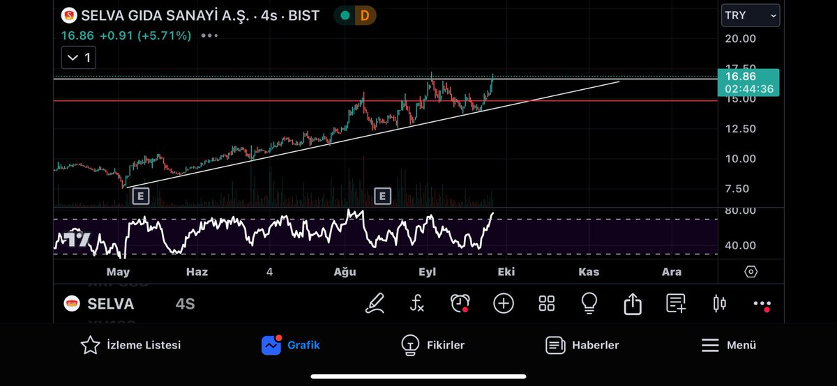
Task: Open the Menü tab
Action: (729, 345)
